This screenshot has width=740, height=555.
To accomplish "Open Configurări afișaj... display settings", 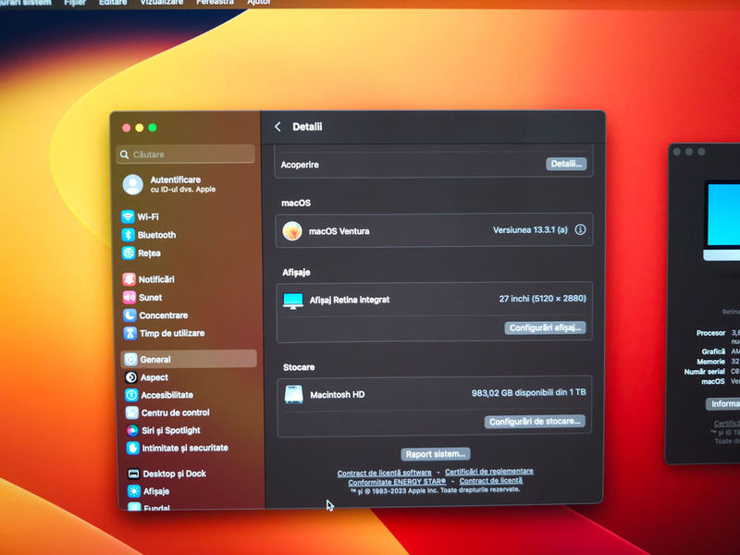I will pyautogui.click(x=545, y=328).
